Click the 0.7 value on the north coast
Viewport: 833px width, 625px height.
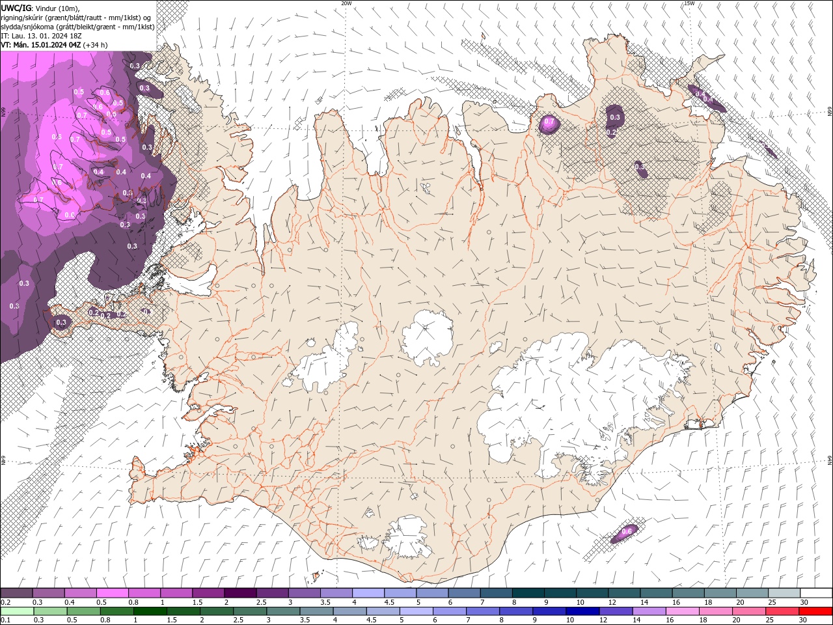click(x=549, y=122)
